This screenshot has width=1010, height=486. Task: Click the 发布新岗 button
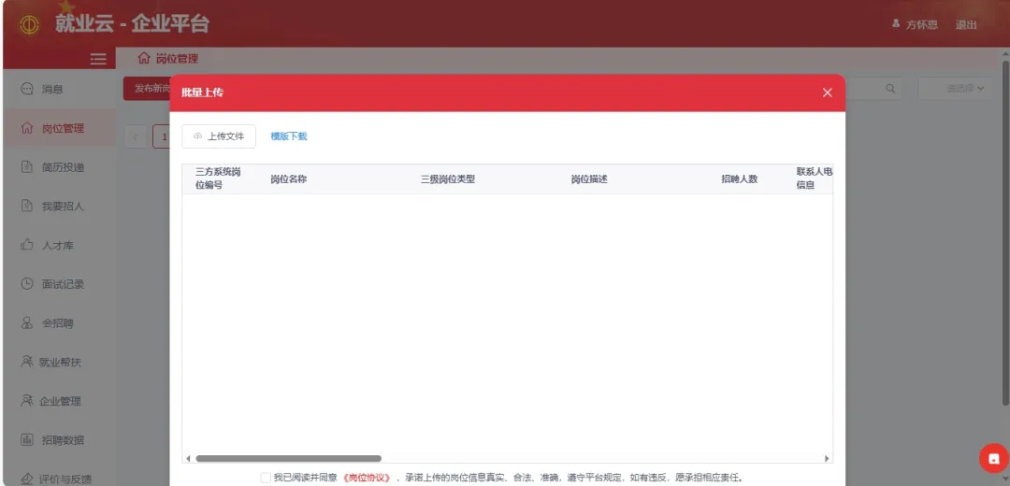[x=147, y=89]
